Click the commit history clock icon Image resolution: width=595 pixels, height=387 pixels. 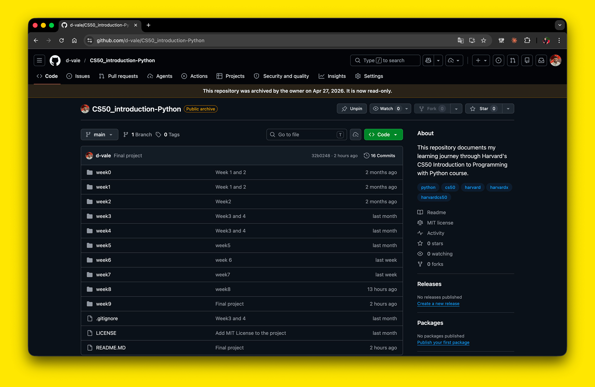[367, 156]
